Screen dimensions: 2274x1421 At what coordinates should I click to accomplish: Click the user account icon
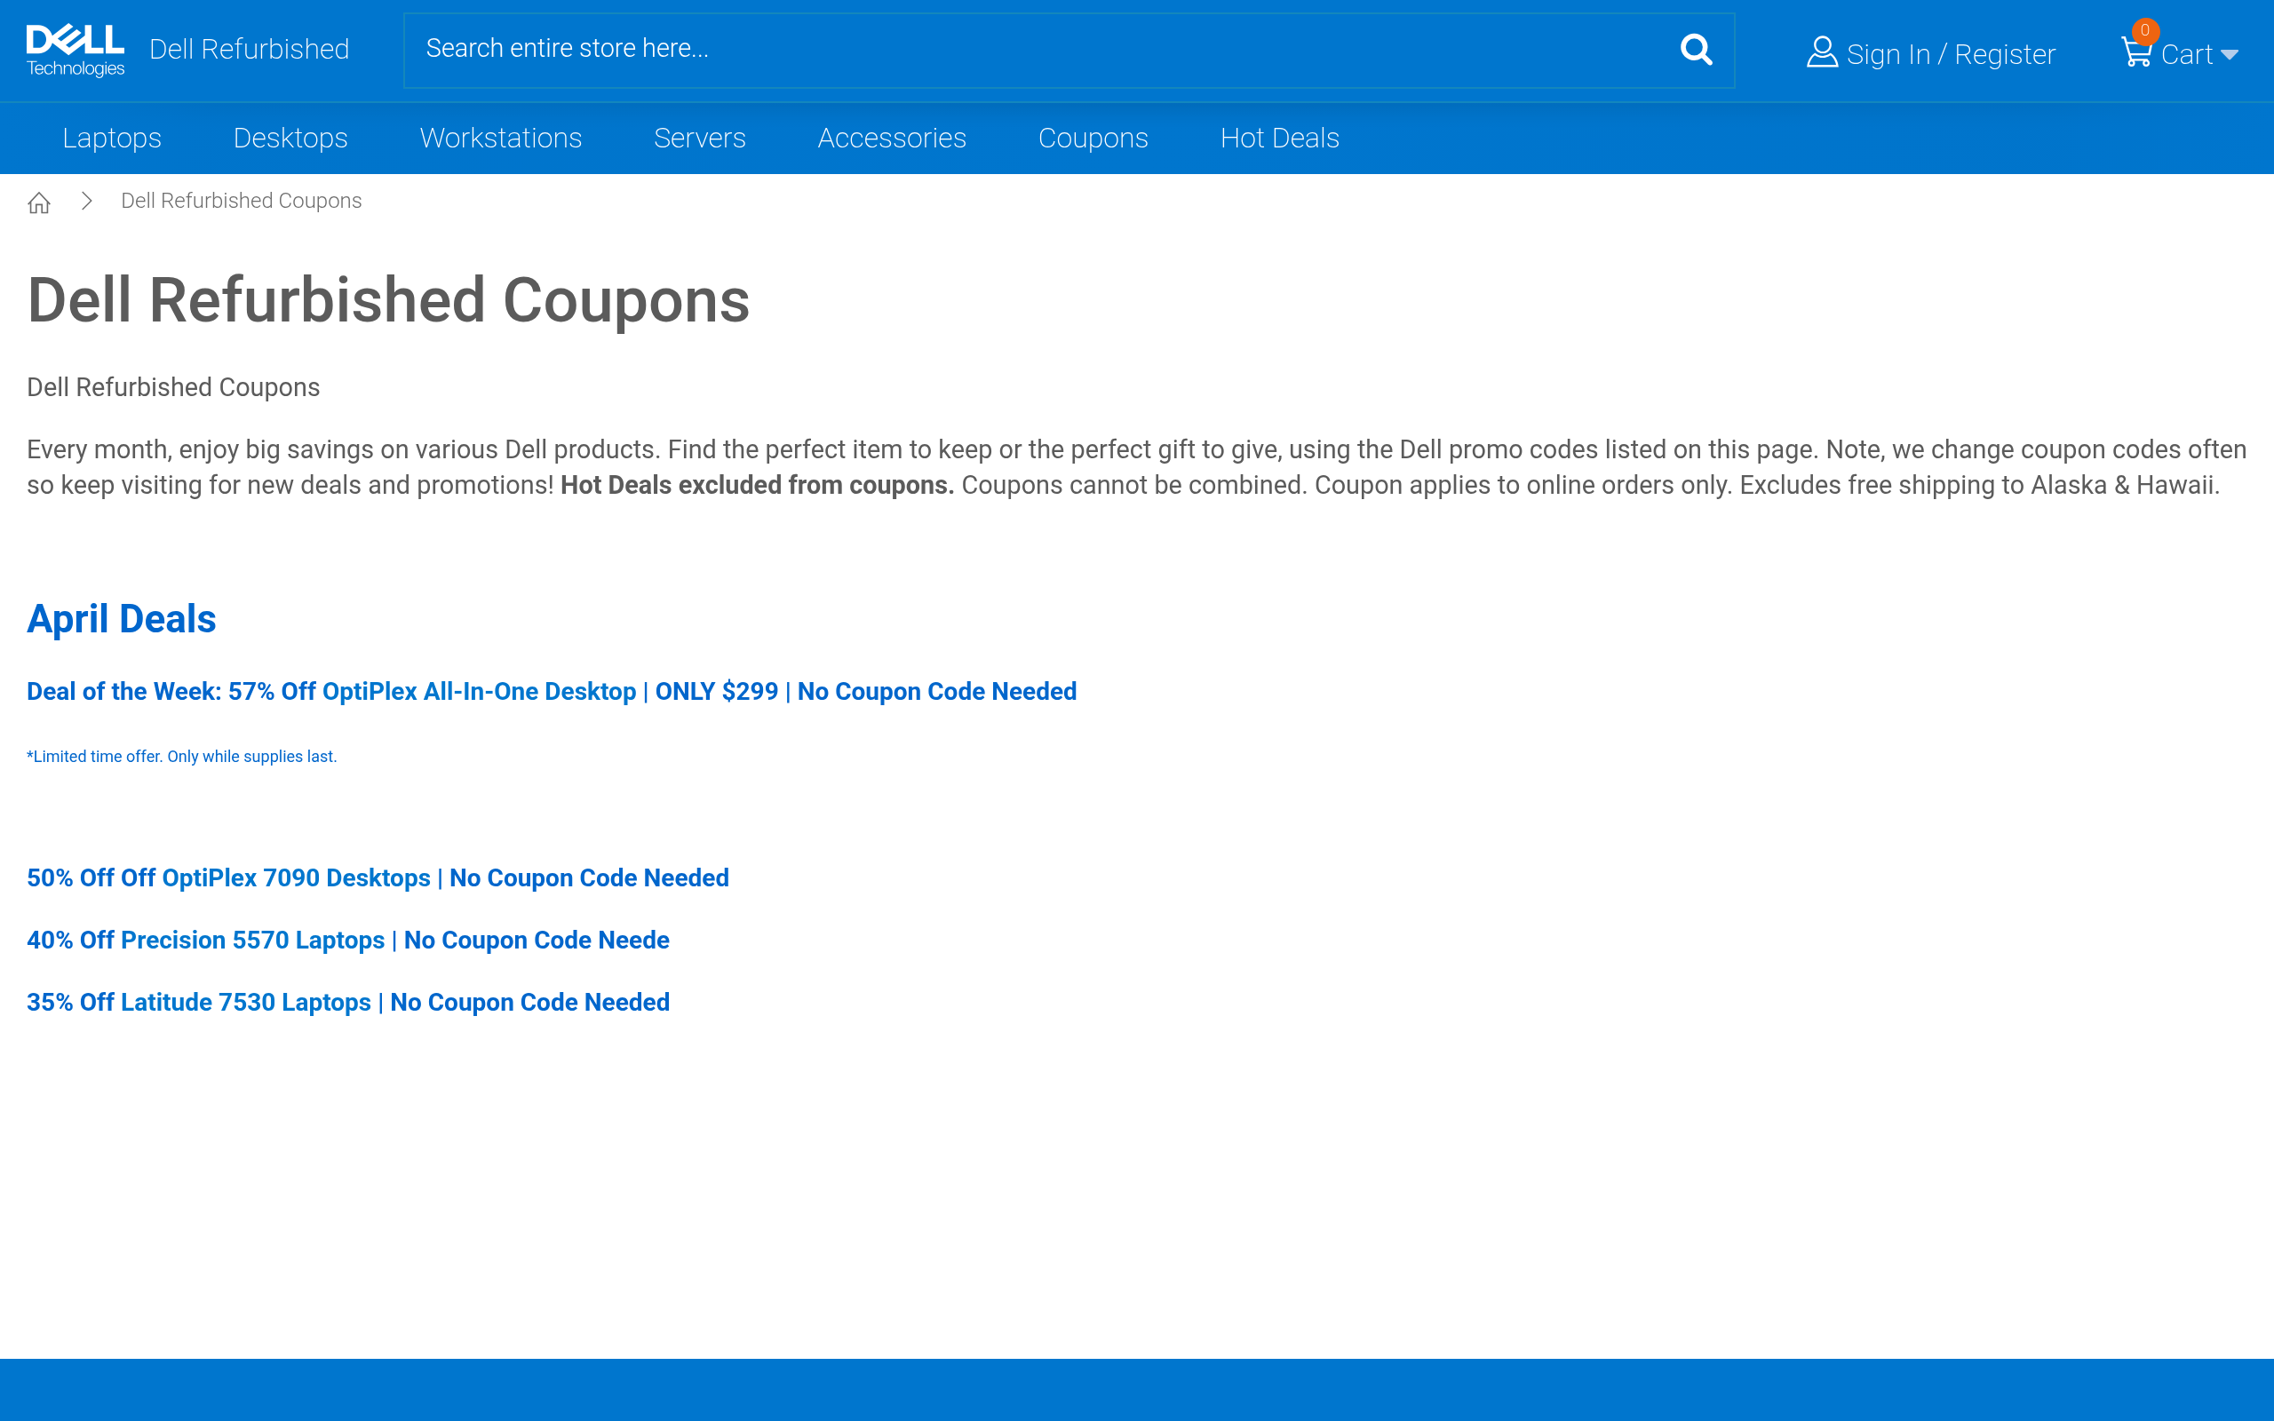click(x=1821, y=52)
